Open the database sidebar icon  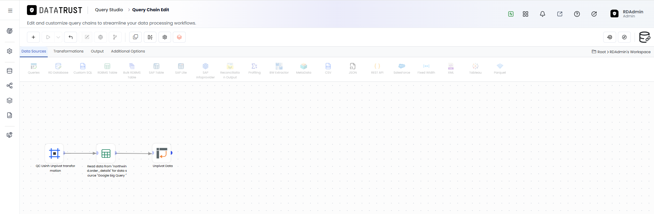10,71
